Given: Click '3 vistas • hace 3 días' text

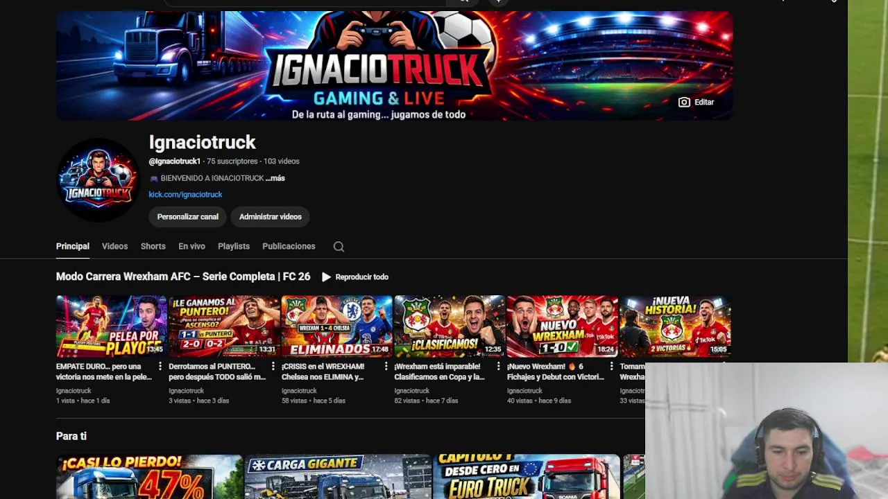Looking at the screenshot, I should pyautogui.click(x=198, y=401).
